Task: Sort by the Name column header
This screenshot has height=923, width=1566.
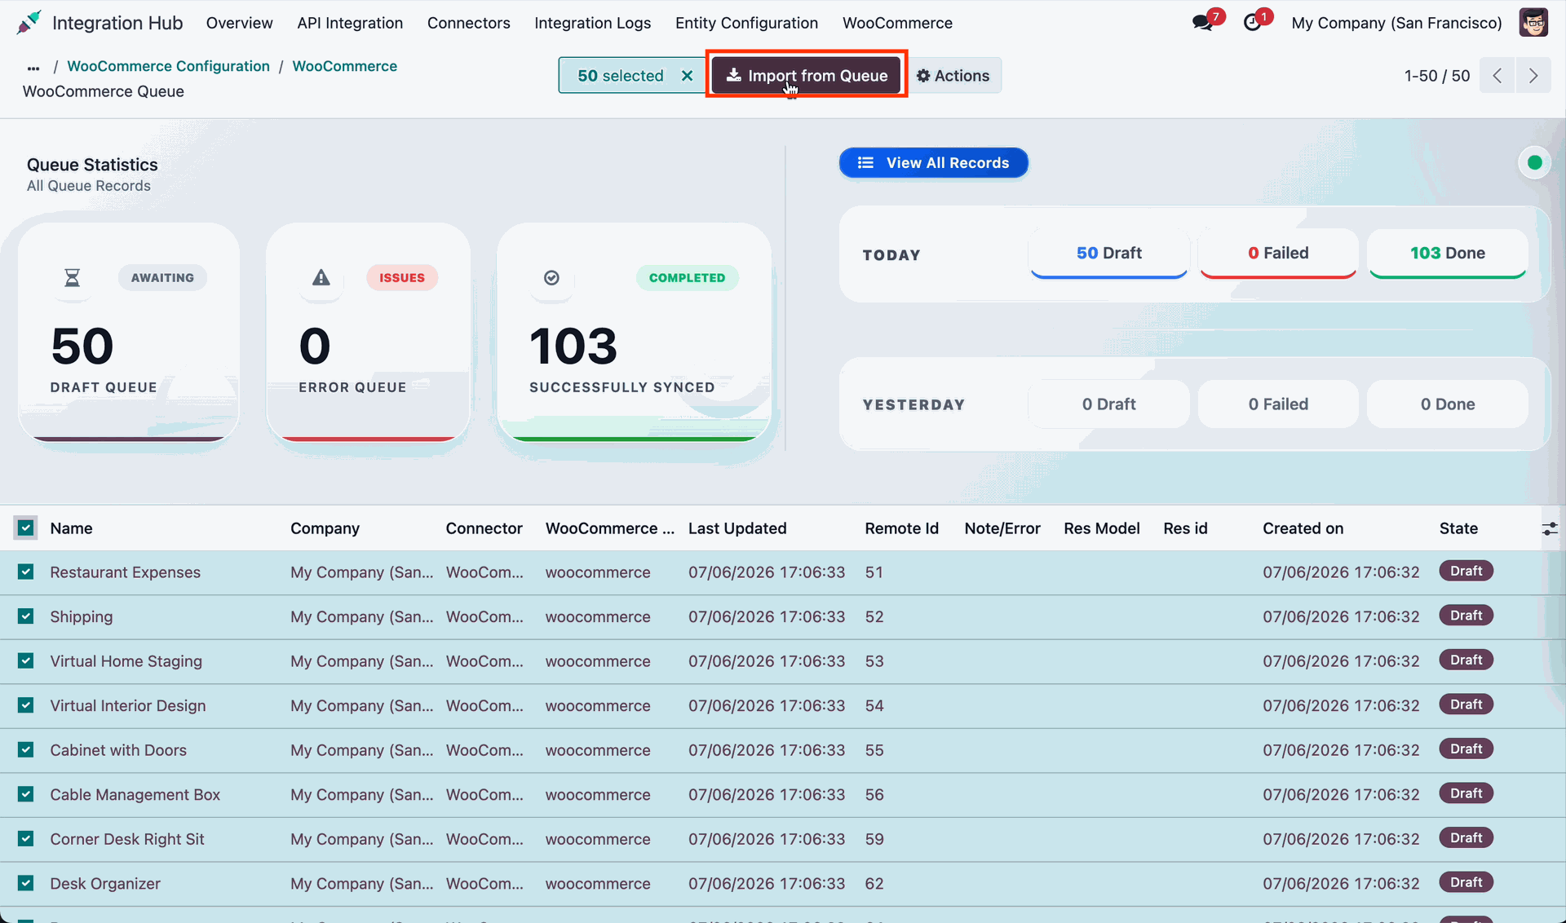Action: (71, 528)
